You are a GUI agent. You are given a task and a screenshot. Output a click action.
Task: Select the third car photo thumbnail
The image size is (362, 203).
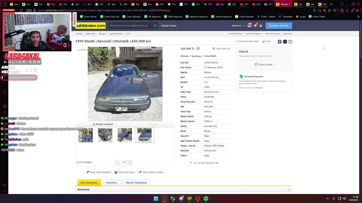click(x=125, y=135)
